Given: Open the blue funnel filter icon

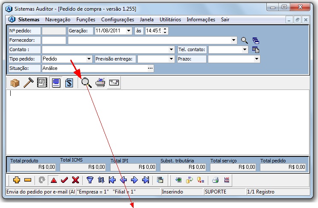Looking at the screenshot, I should [90, 180].
